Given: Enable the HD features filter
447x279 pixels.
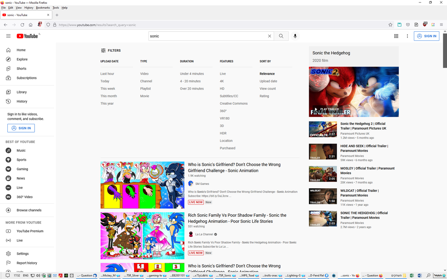Looking at the screenshot, I should coord(222,89).
